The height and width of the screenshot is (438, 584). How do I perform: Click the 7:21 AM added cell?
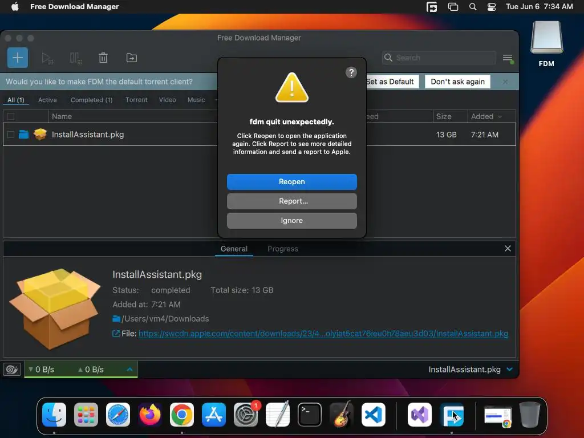485,135
